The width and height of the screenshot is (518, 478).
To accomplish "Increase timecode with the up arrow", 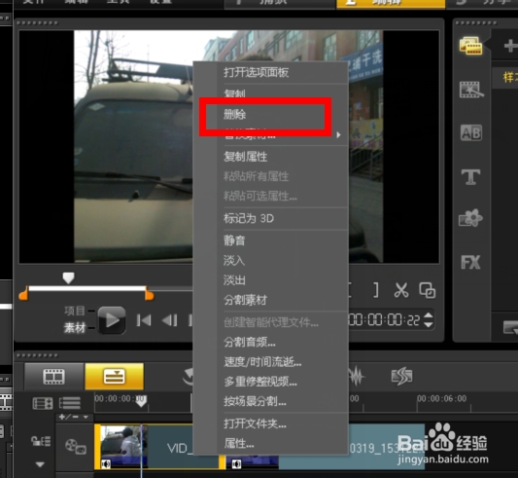I will [429, 315].
